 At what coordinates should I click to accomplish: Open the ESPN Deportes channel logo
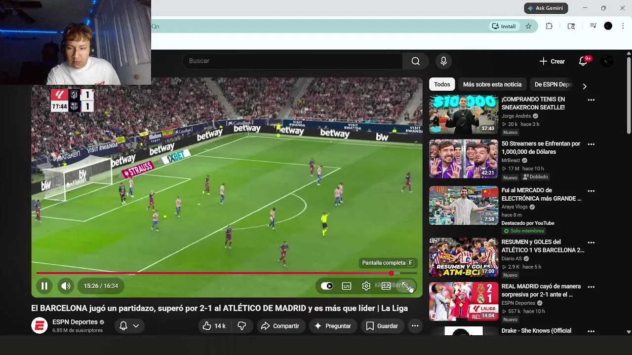39,326
